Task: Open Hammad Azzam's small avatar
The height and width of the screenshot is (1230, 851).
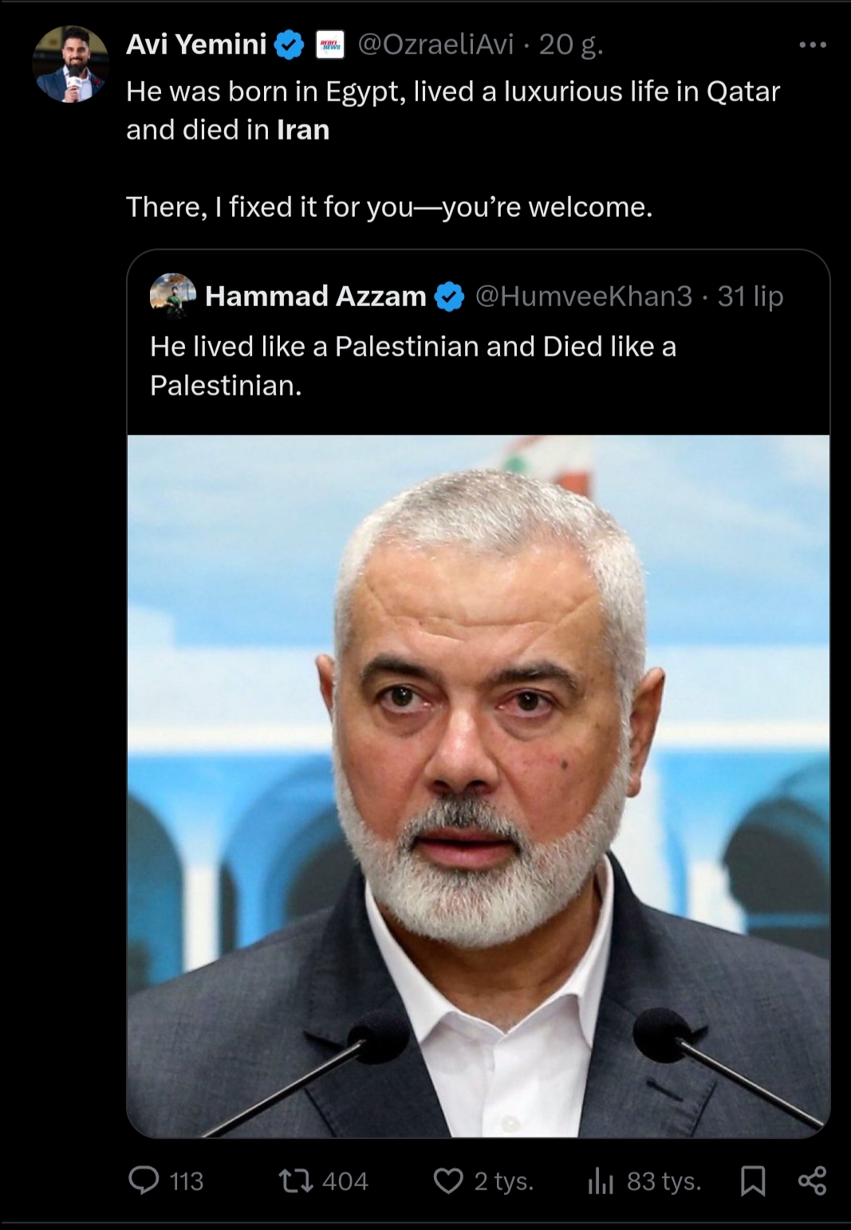Action: pyautogui.click(x=172, y=296)
